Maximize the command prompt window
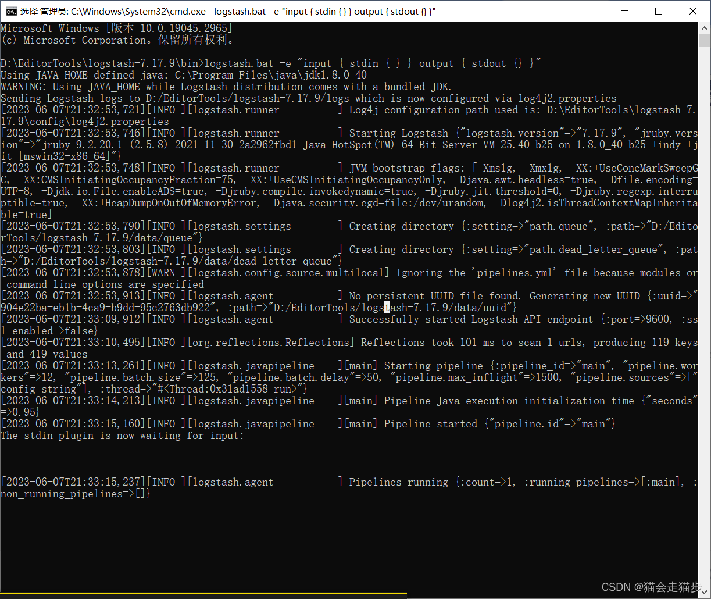 point(659,10)
